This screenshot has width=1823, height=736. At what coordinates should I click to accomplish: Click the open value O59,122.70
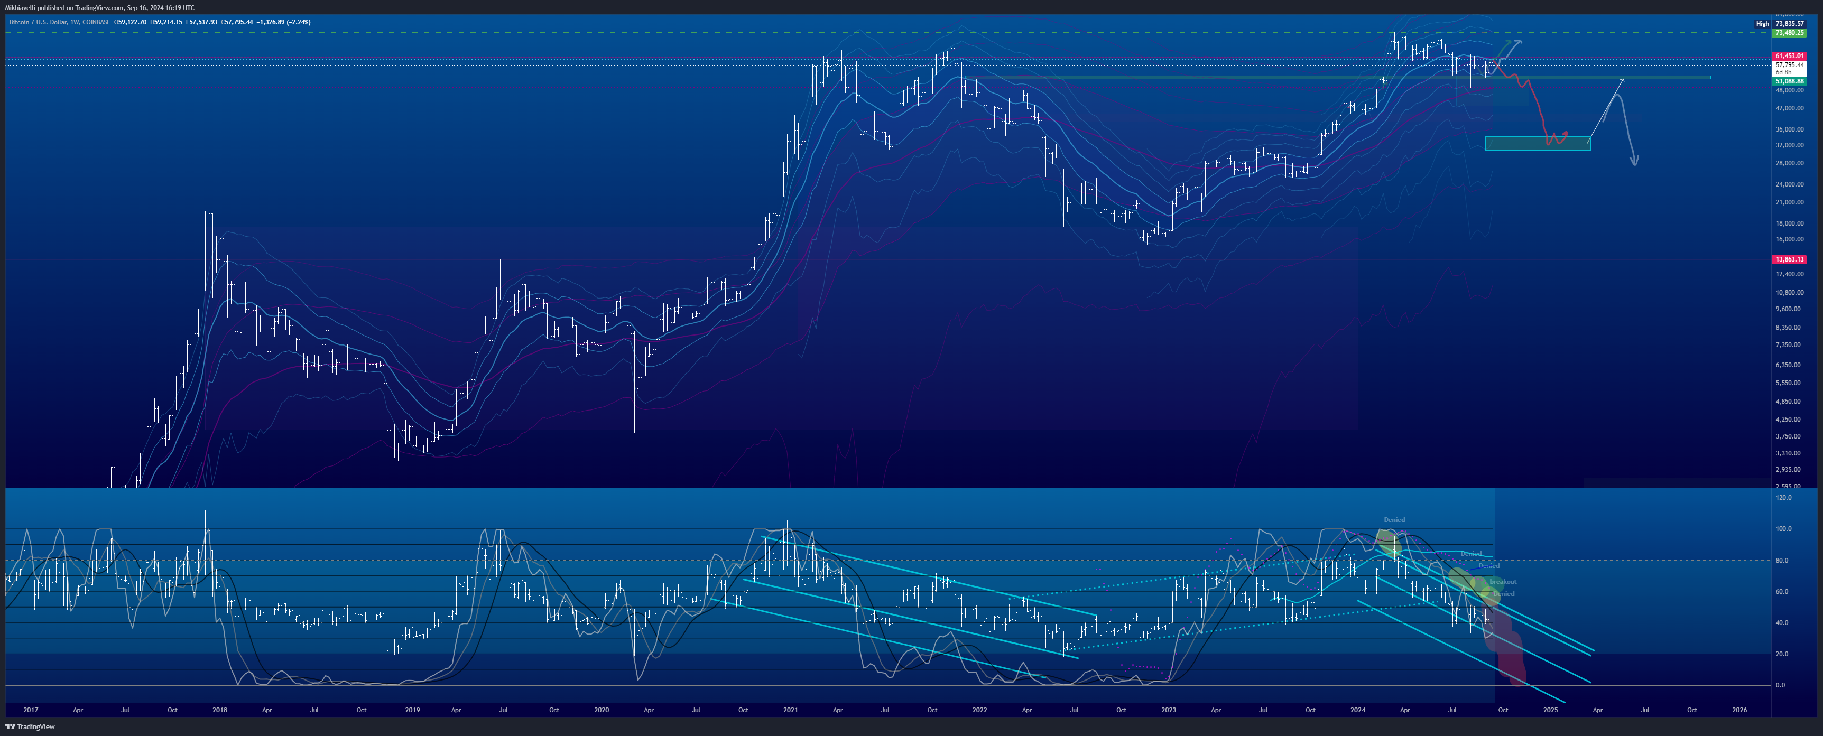click(x=131, y=22)
